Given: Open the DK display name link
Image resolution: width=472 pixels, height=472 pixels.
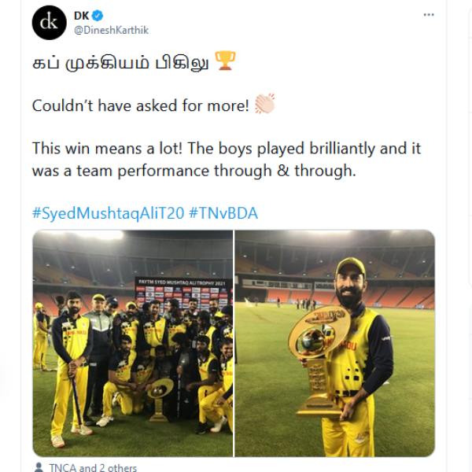Looking at the screenshot, I should tap(82, 16).
